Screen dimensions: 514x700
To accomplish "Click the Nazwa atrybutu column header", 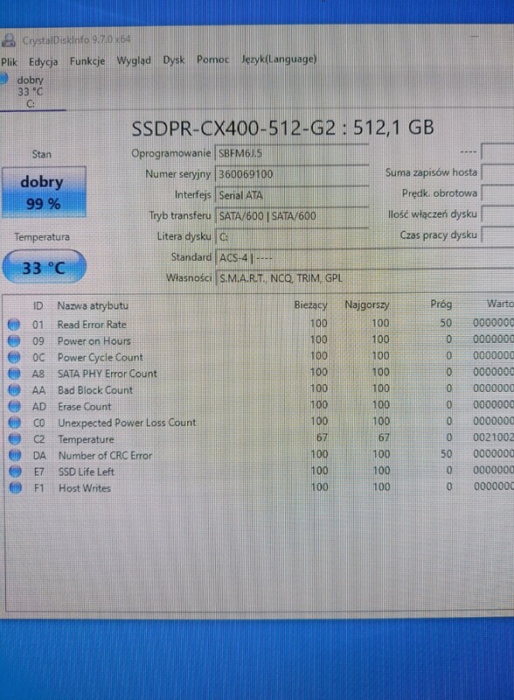I will [93, 305].
